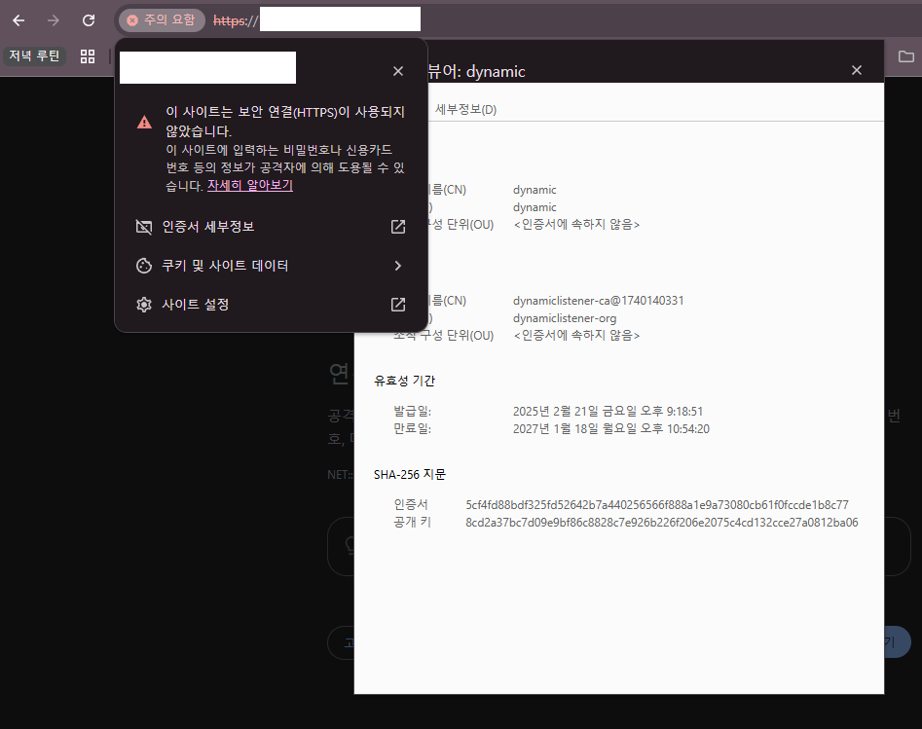
Task: Click the 인증서 세부정보 external link icon
Action: [x=397, y=226]
